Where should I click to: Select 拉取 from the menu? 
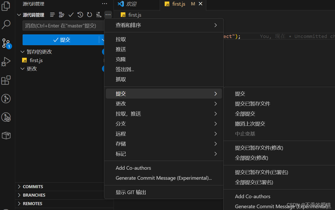164,39
